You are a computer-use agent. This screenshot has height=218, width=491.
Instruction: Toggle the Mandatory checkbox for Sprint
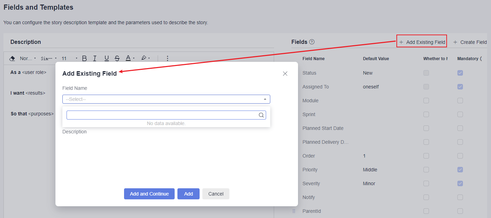(x=460, y=114)
